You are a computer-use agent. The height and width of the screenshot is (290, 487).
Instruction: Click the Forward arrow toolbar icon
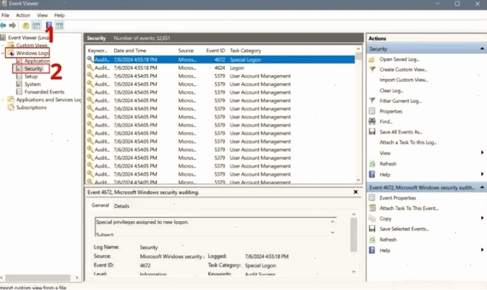click(13, 26)
